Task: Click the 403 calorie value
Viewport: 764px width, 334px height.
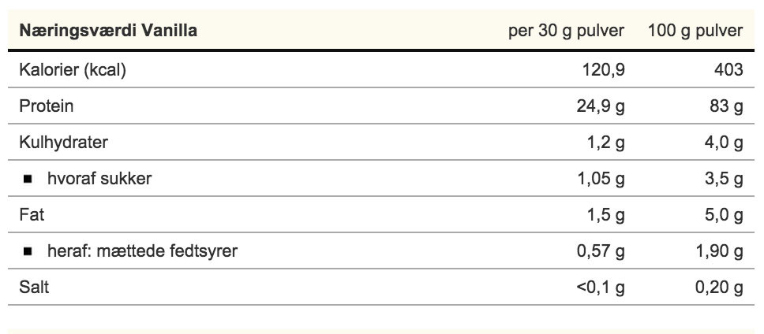Action: point(728,70)
